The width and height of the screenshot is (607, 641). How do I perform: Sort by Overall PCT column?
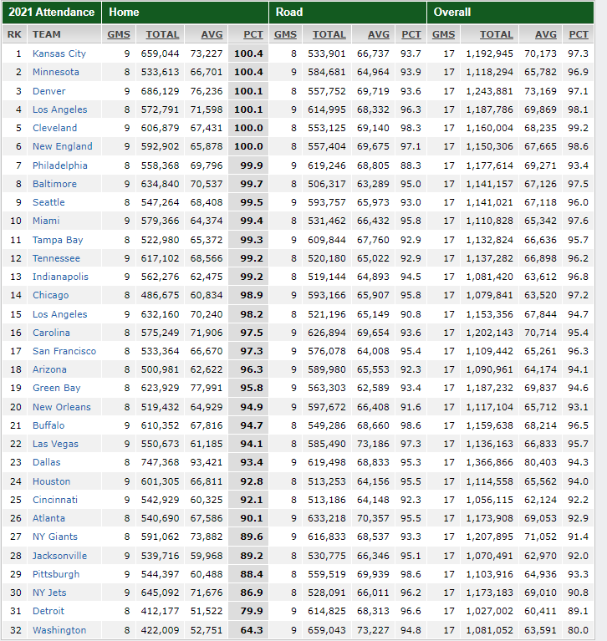579,35
